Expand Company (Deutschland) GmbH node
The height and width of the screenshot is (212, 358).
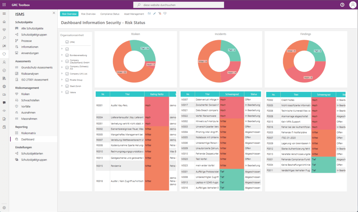tap(62, 61)
